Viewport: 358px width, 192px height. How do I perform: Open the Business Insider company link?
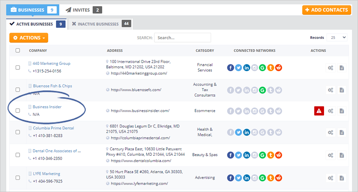(47, 107)
